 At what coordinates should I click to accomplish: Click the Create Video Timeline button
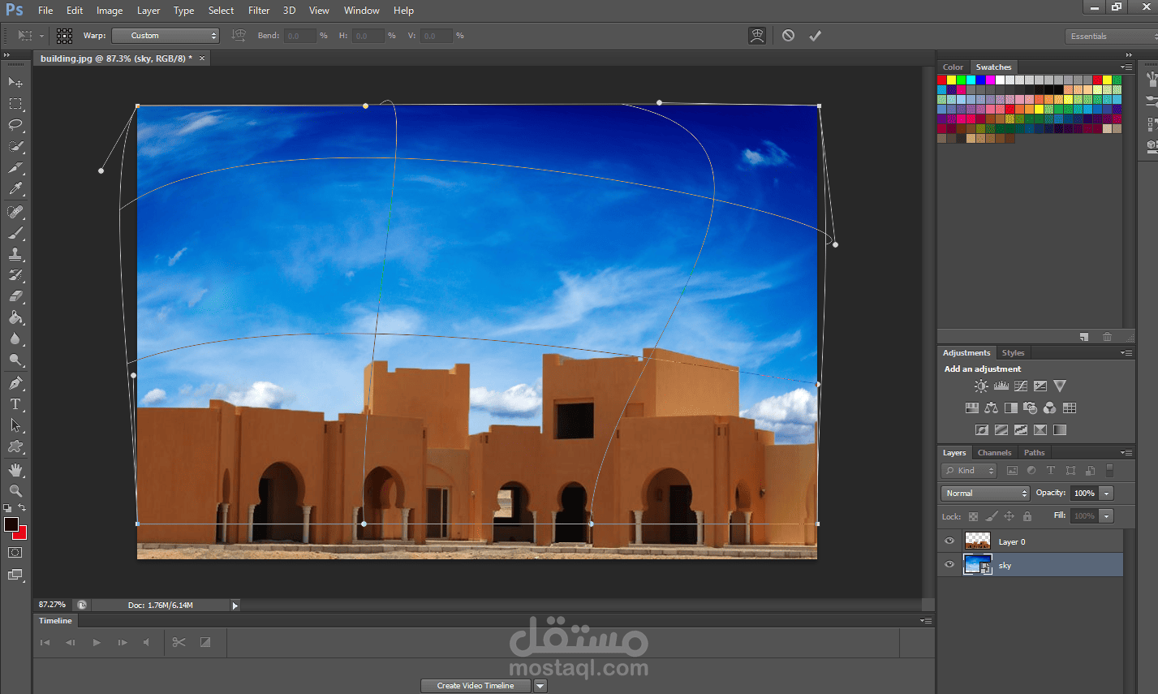coord(476,686)
